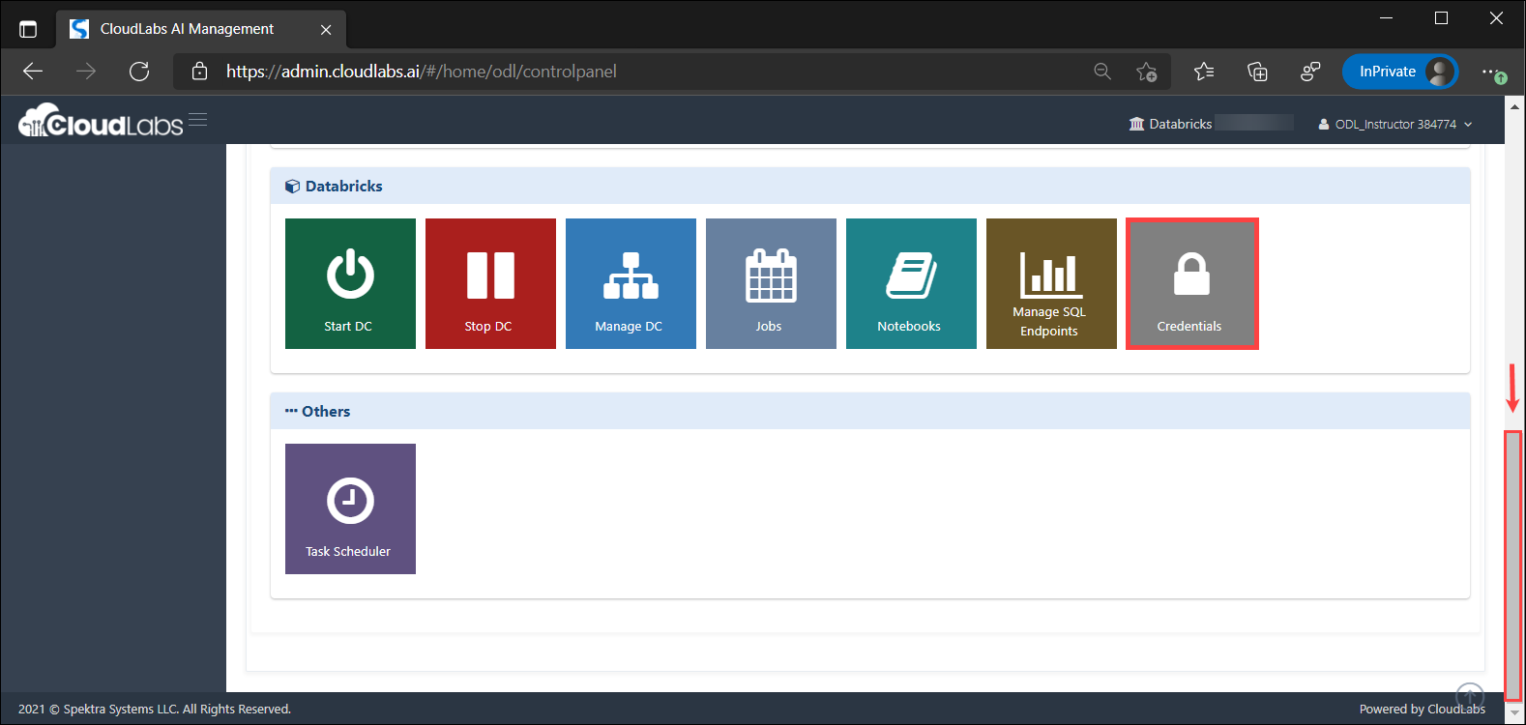Close the CloudLabs AI Management tab
This screenshot has width=1526, height=725.
pyautogui.click(x=326, y=30)
